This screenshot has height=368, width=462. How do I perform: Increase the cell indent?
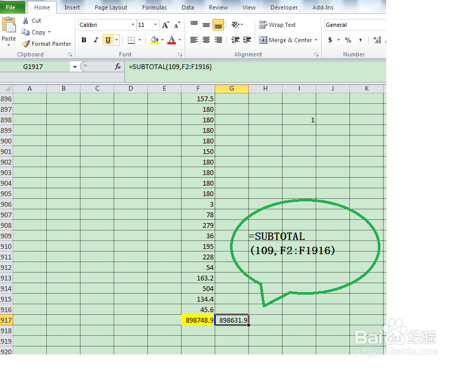(247, 40)
